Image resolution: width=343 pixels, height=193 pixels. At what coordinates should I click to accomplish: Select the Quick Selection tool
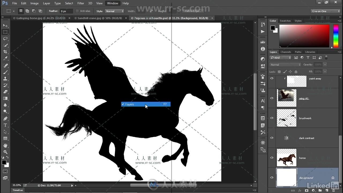(5, 45)
